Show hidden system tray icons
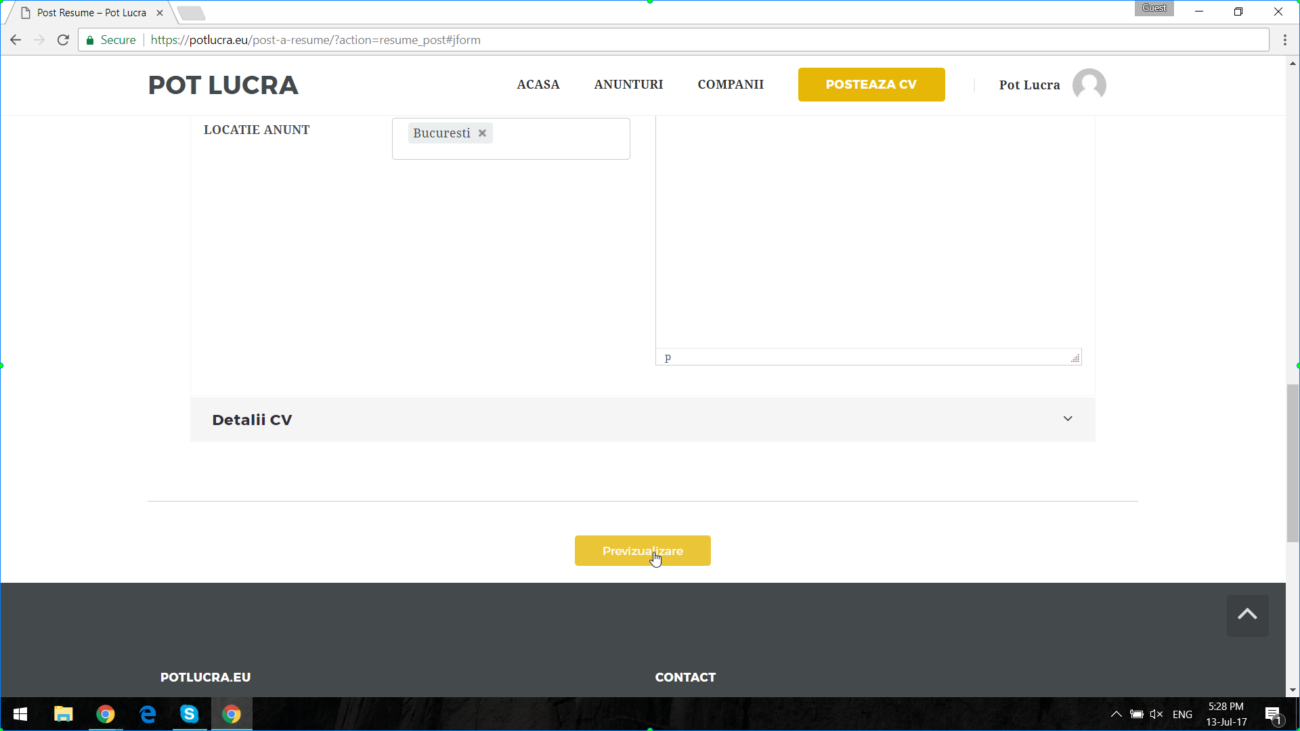1300x731 pixels. tap(1116, 714)
